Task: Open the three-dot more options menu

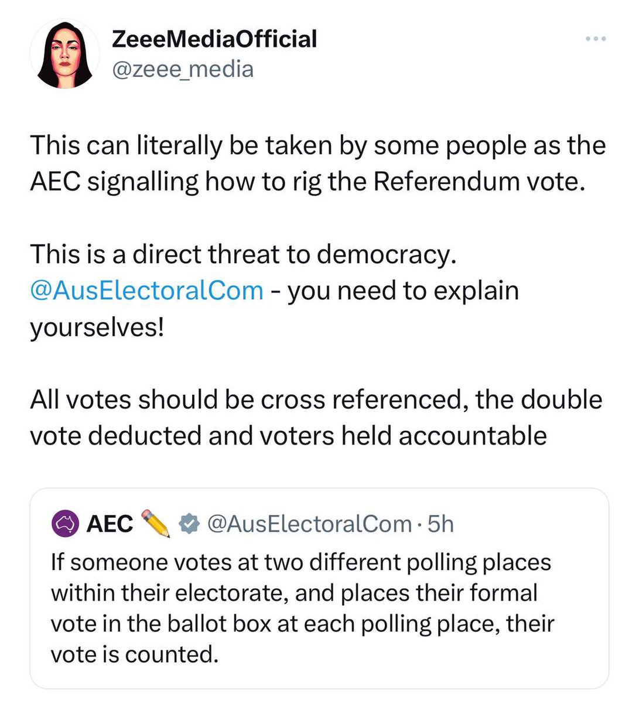Action: (x=596, y=39)
